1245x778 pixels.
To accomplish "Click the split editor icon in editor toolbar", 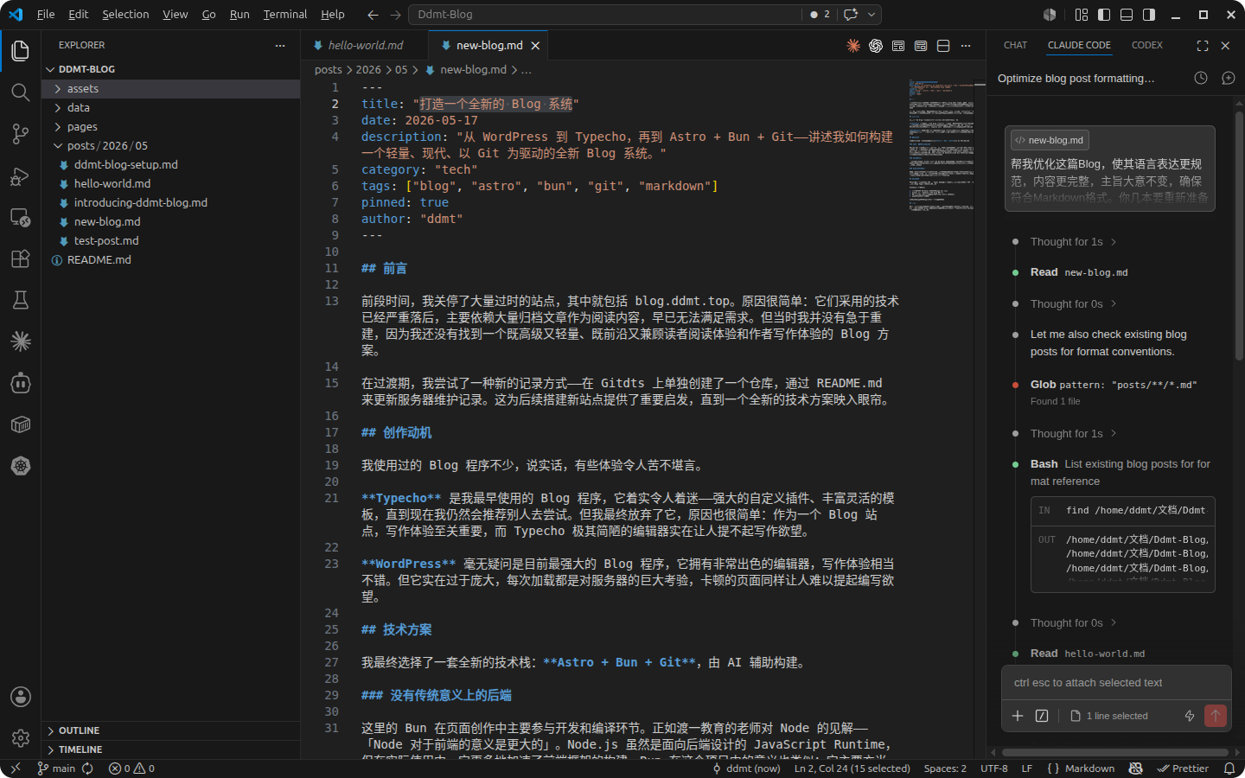I will point(943,46).
